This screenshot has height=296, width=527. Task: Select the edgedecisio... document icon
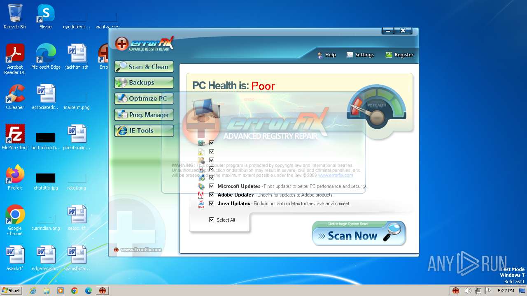(x=46, y=258)
